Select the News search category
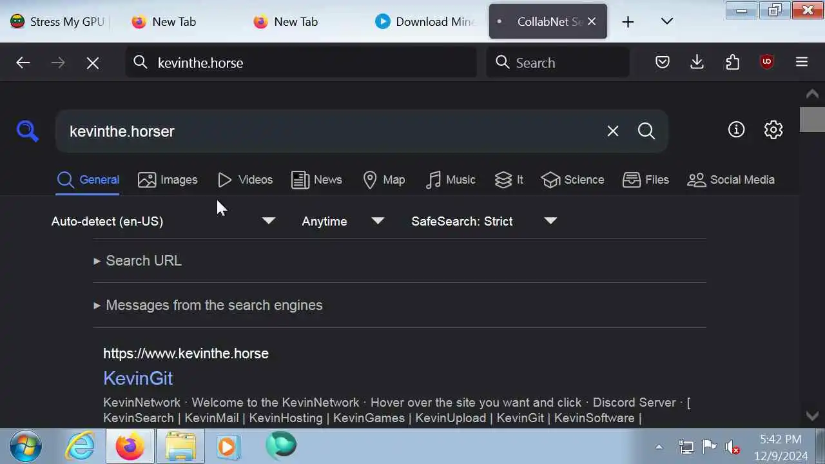This screenshot has height=464, width=825. pos(316,180)
